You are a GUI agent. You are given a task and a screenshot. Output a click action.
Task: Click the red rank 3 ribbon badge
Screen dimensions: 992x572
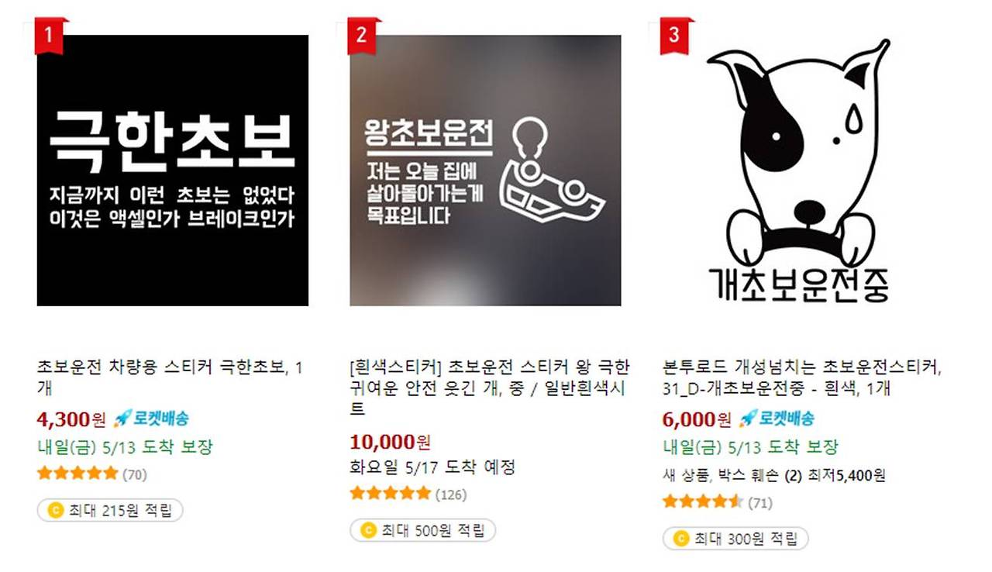[676, 35]
